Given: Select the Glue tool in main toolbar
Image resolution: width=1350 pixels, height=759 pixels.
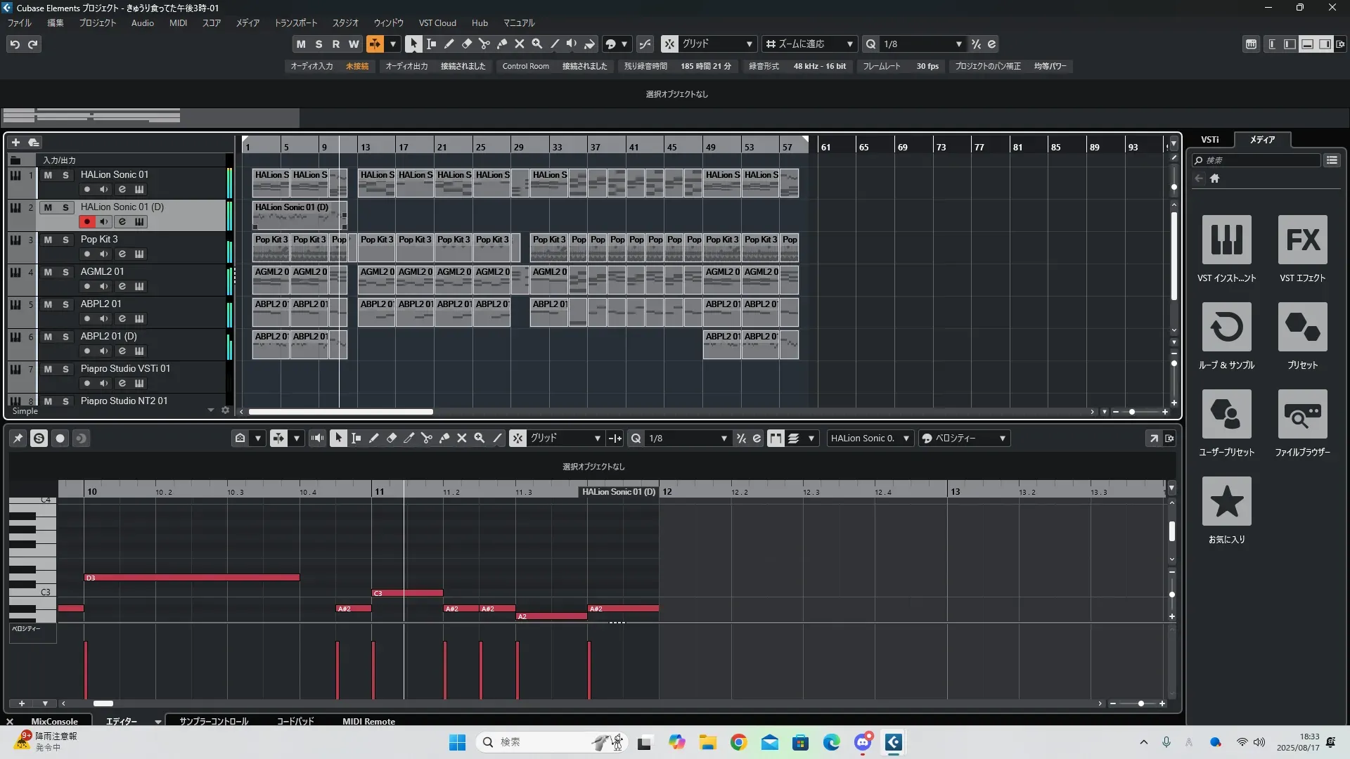Looking at the screenshot, I should (502, 44).
